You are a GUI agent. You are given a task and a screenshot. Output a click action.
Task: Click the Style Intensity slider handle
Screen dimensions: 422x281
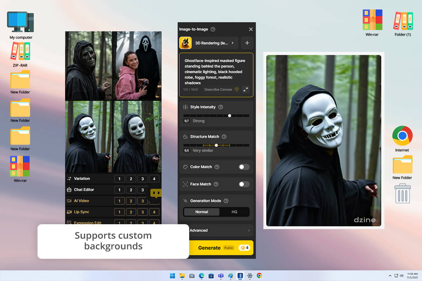click(x=230, y=116)
